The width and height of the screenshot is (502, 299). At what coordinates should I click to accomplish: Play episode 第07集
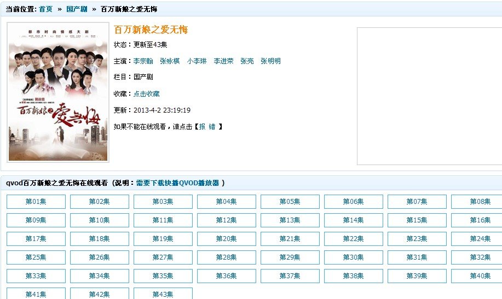click(x=417, y=202)
